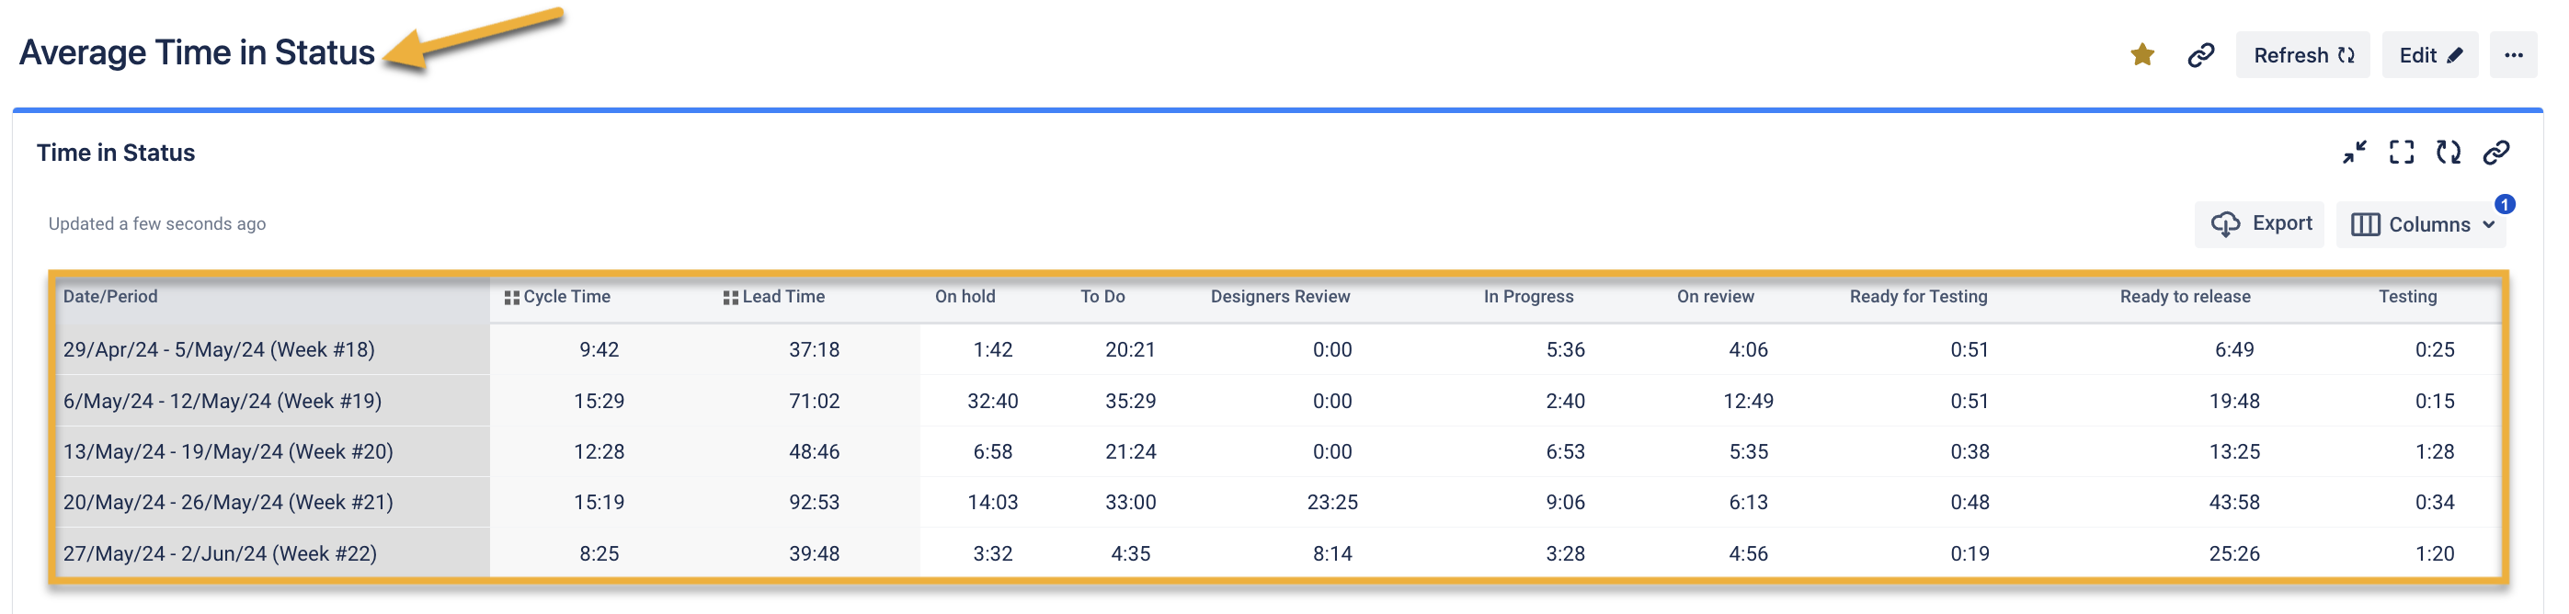Click the On hold column header
Viewport: 2569px width, 614px height.
pyautogui.click(x=965, y=297)
